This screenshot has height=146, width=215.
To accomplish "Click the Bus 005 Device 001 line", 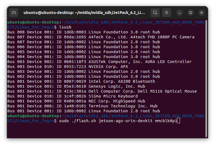I will tap(84, 52).
